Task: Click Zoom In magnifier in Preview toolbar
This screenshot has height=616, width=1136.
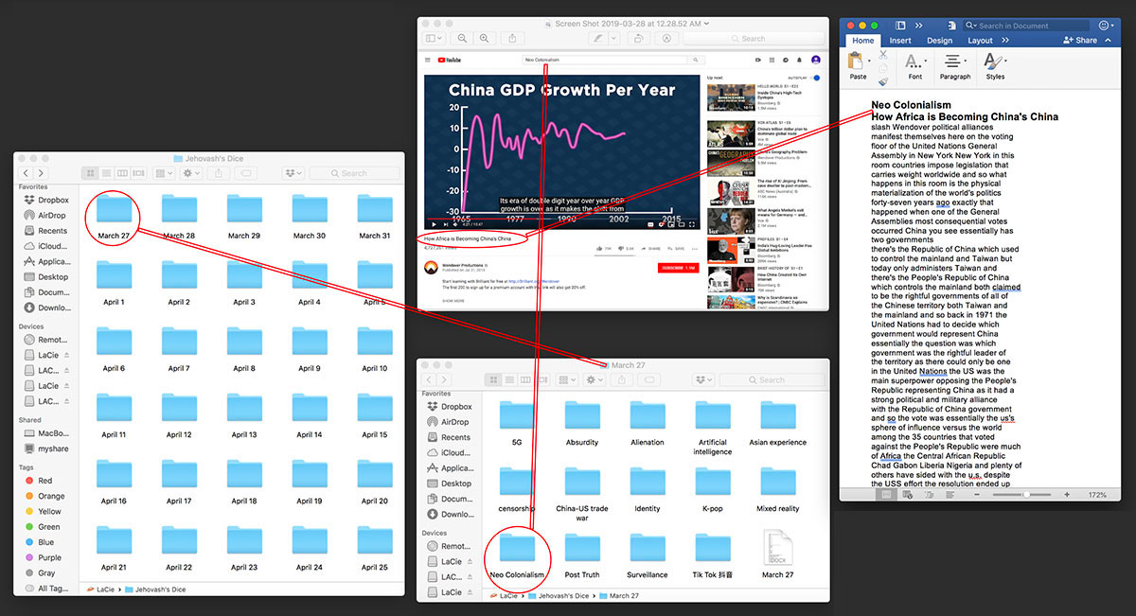Action: (486, 38)
